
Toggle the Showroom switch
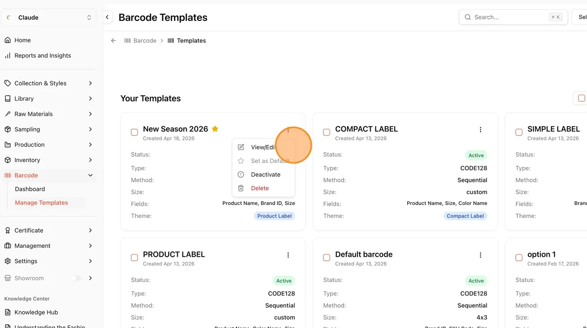pyautogui.click(x=76, y=278)
